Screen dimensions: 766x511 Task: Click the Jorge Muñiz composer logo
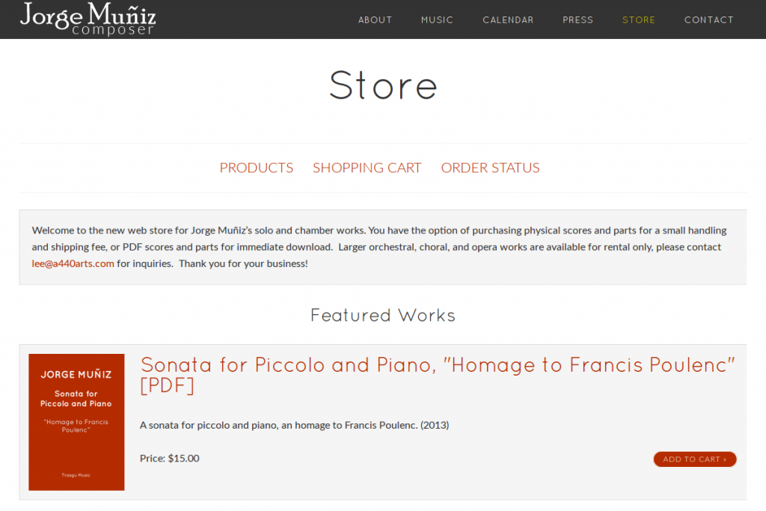pyautogui.click(x=88, y=19)
